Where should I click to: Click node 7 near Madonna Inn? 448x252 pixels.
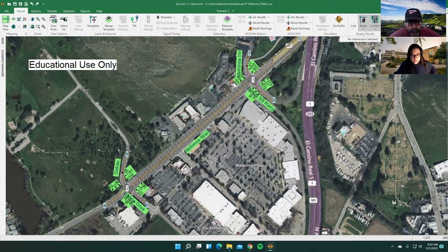point(250,53)
